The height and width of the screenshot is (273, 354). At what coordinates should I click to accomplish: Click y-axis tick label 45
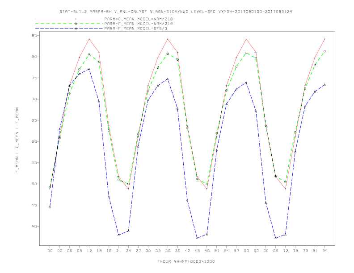coord(34,205)
